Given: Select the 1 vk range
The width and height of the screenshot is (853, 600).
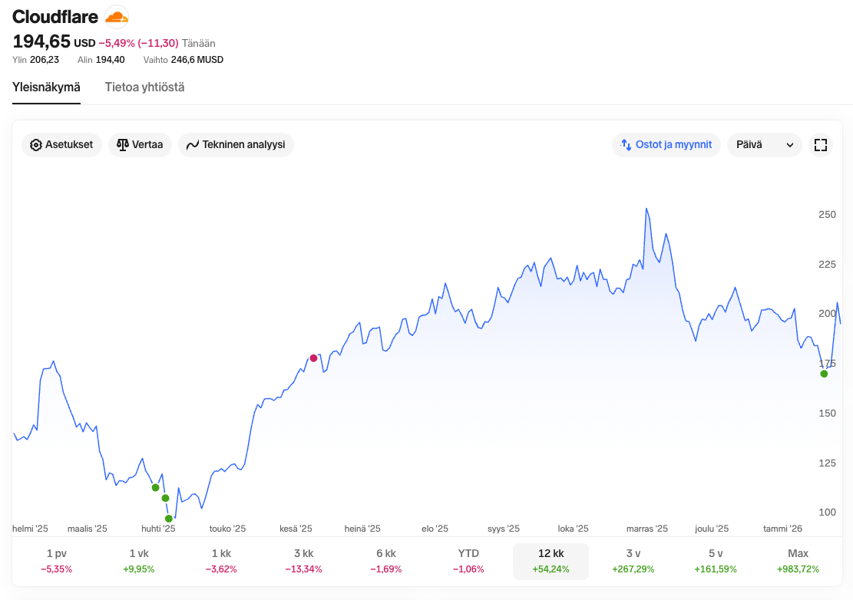Looking at the screenshot, I should pos(139,561).
